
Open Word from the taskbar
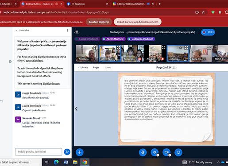tap(66, 162)
